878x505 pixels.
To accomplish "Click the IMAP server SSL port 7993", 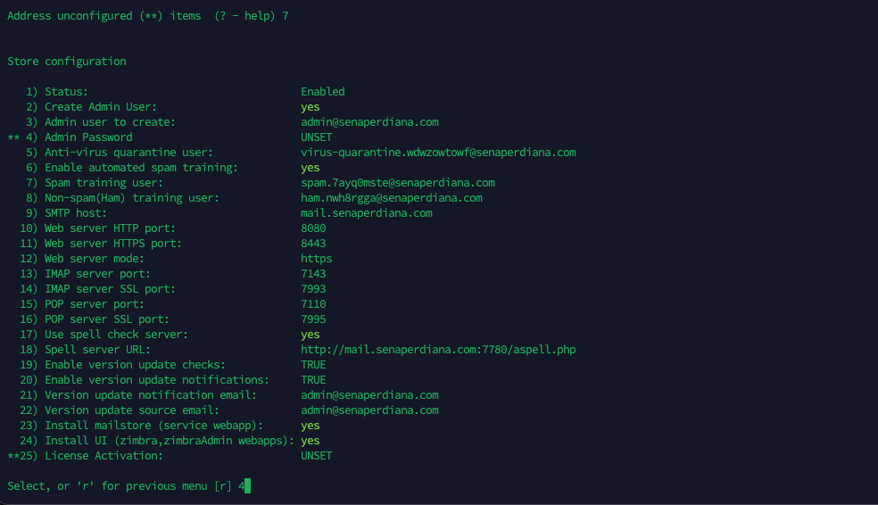I will point(313,289).
